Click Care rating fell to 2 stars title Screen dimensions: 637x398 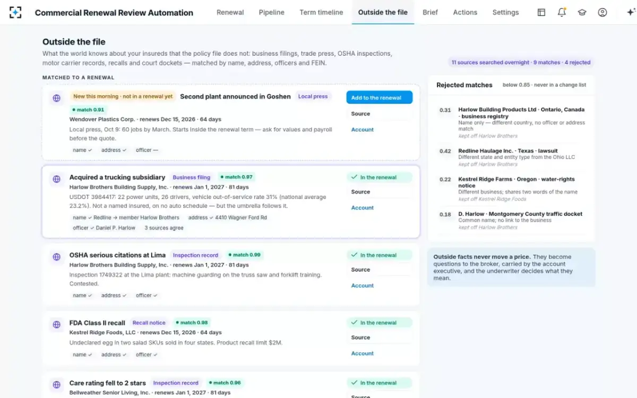point(108,383)
